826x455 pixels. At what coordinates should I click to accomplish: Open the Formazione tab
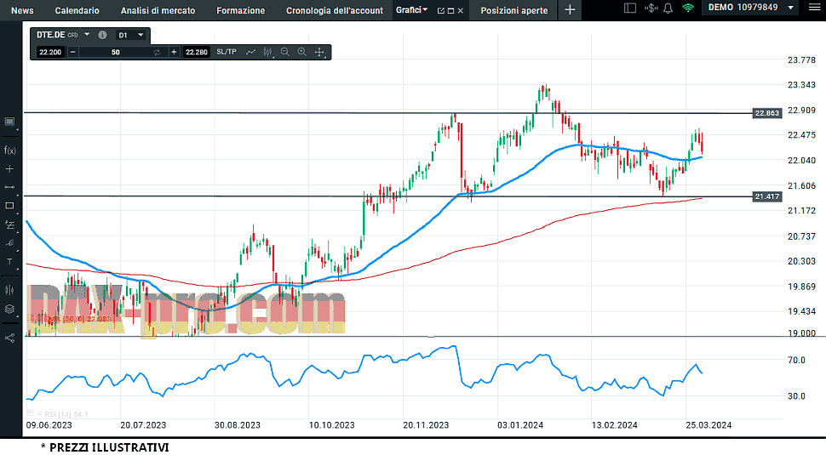pyautogui.click(x=241, y=10)
